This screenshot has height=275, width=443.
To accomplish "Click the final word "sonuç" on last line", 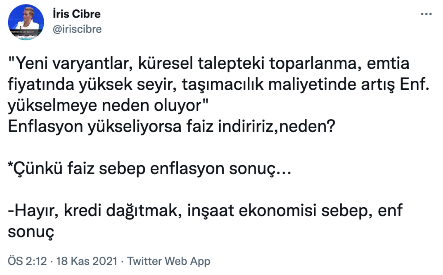I will coord(31,232).
